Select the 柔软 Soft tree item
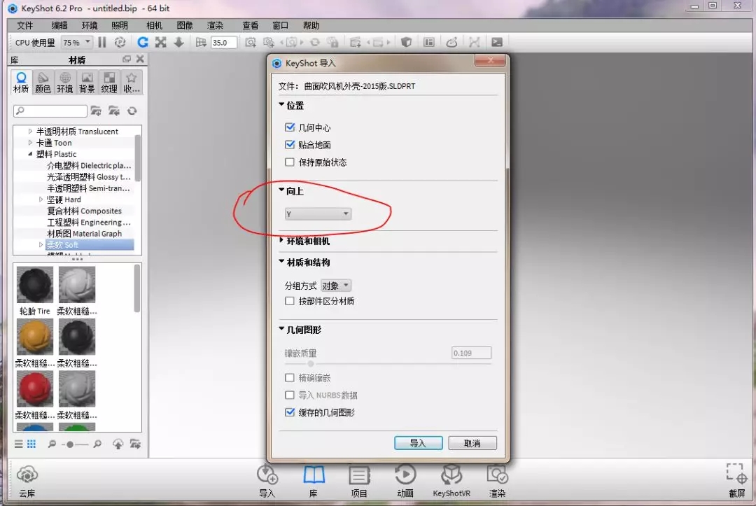This screenshot has height=506, width=756. [90, 245]
